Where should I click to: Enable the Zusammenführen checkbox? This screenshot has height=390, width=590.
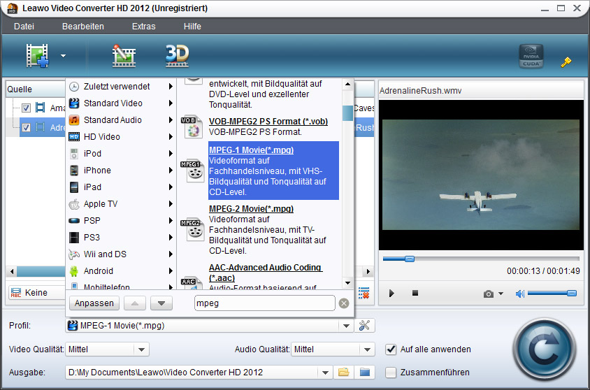tap(391, 372)
